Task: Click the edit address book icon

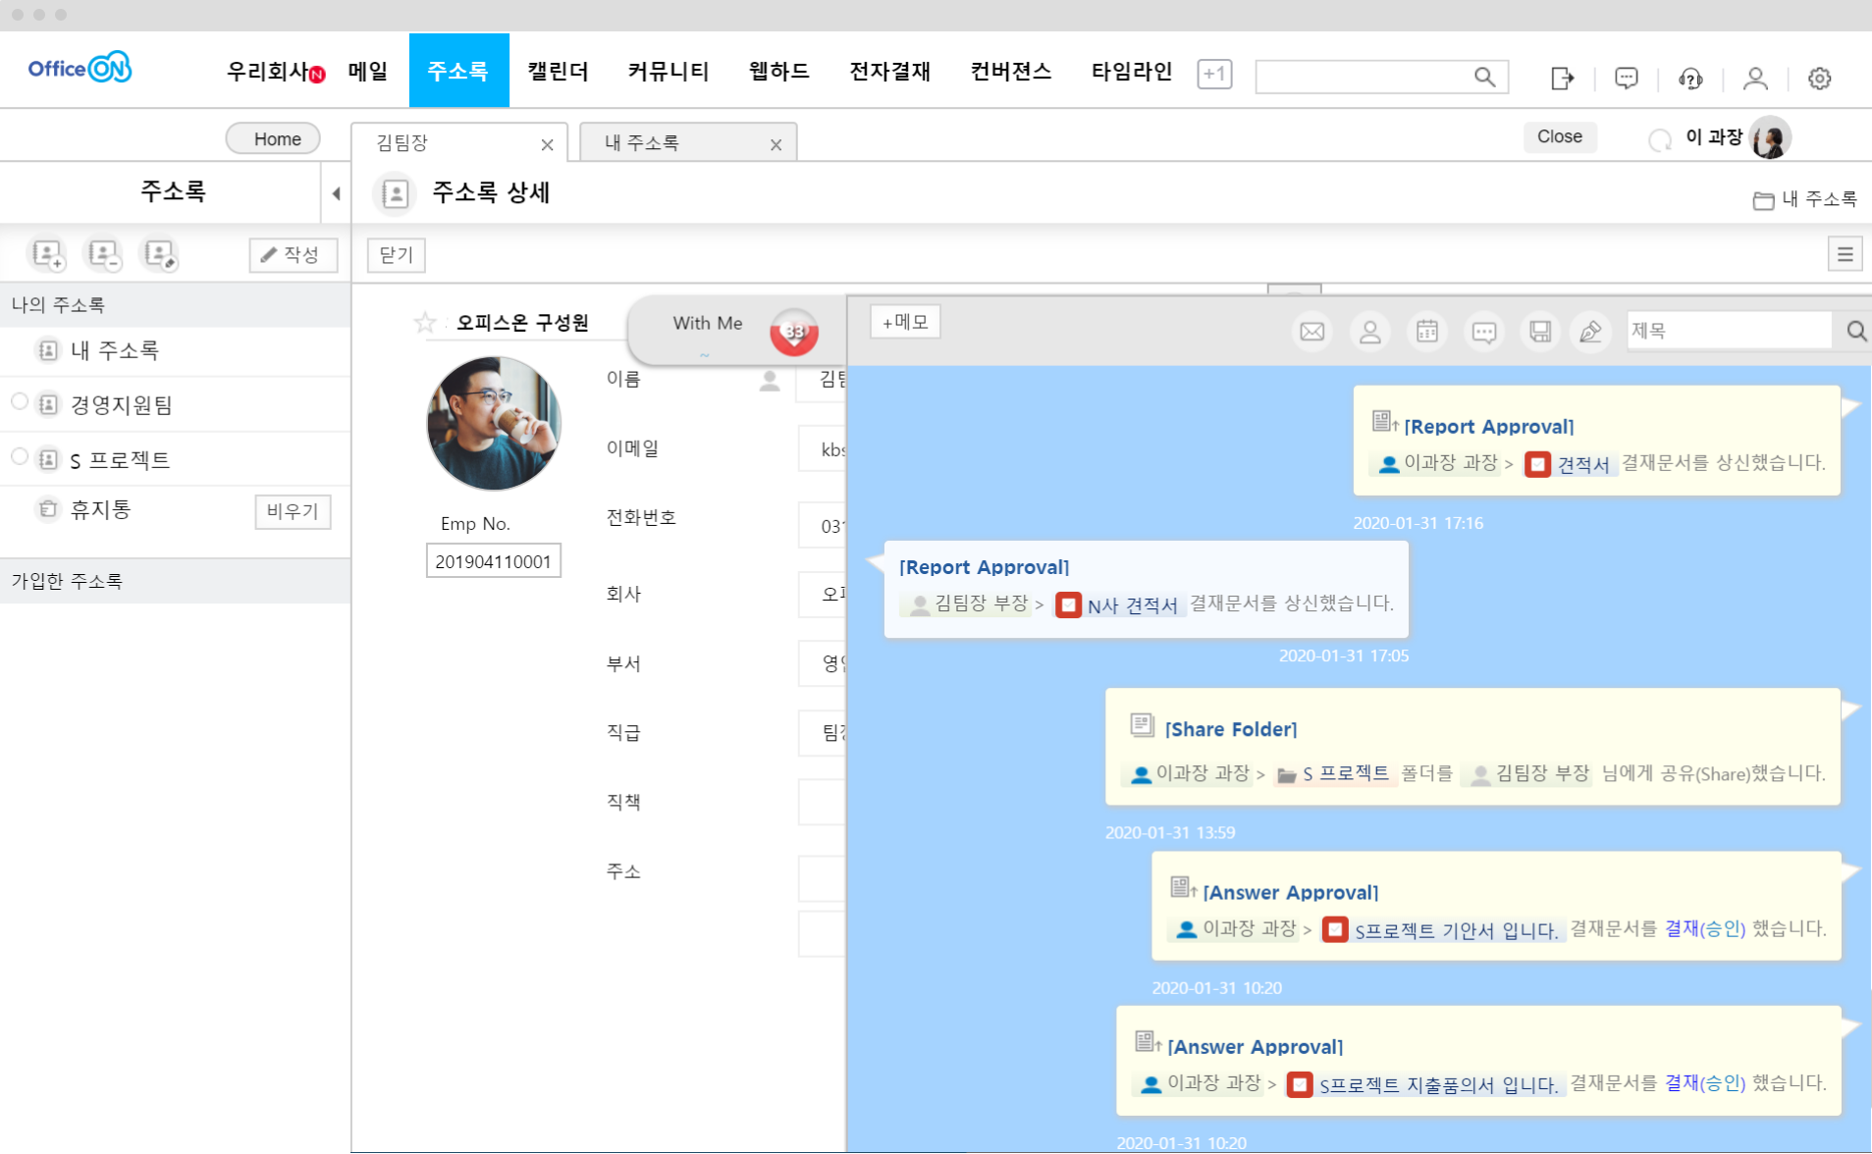Action: pos(159,254)
